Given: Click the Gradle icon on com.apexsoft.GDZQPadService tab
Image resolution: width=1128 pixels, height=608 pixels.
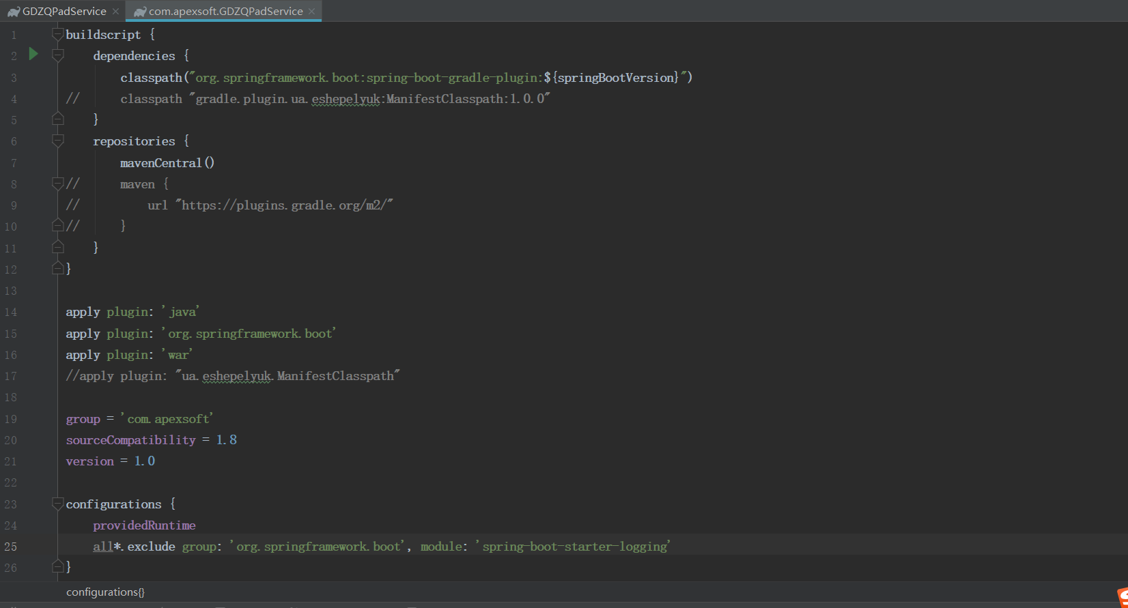Looking at the screenshot, I should coord(140,12).
